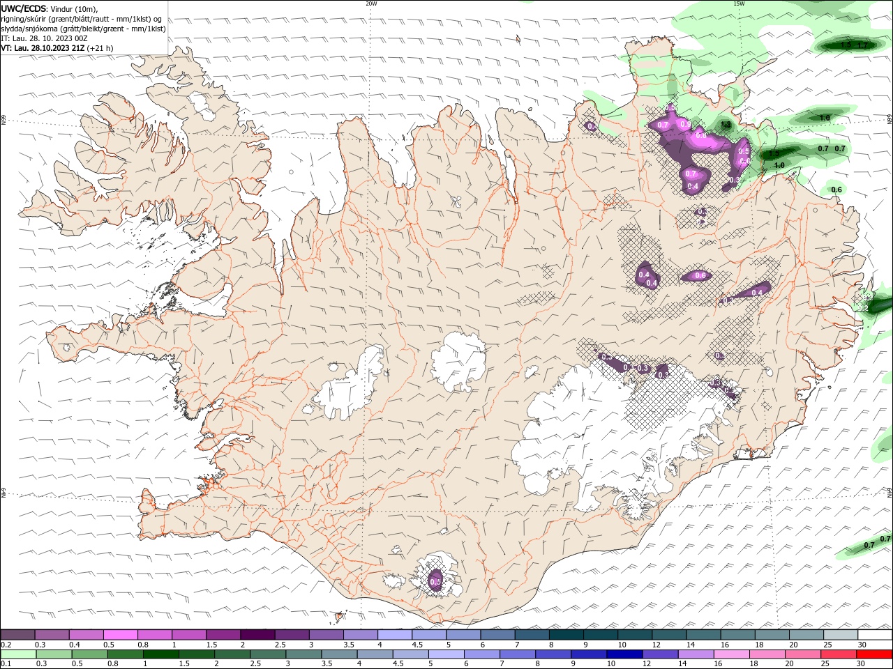Click the darkest green swatch labeled 1 in lower legend
The width and height of the screenshot is (893, 669).
click(x=160, y=654)
